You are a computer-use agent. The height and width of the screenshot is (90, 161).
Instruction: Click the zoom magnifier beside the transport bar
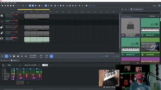point(118,56)
